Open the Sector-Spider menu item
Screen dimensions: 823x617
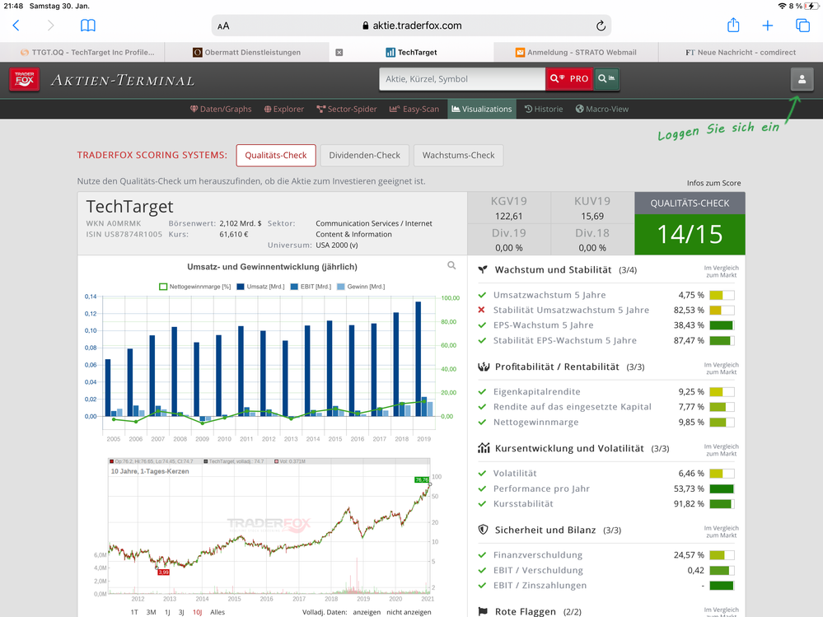(x=347, y=109)
